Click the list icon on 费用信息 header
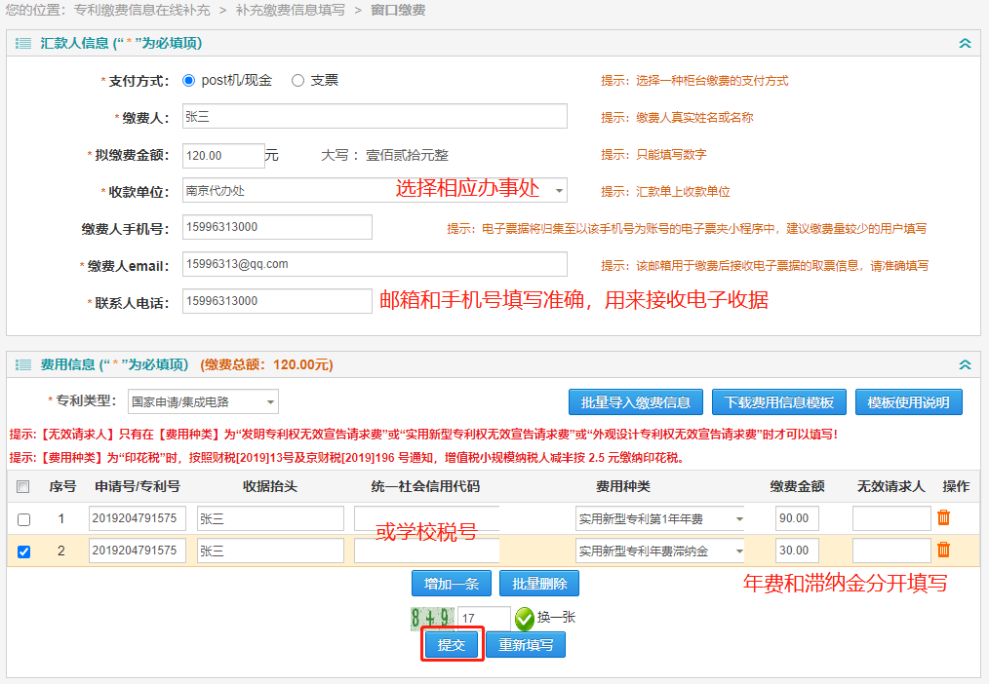This screenshot has width=989, height=684. 23,363
